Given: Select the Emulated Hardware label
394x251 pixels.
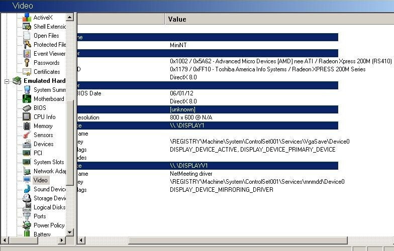Looking at the screenshot, I should pyautogui.click(x=44, y=80).
